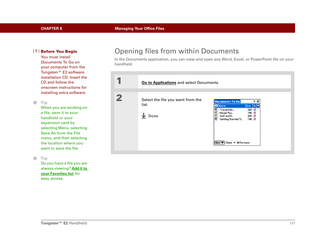The image size is (309, 239).
Task: Click the Done down-arrow icon
Action: tap(144, 116)
